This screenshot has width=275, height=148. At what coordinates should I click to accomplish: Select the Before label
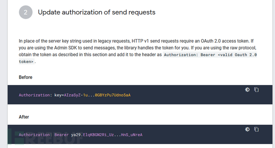(x=26, y=77)
